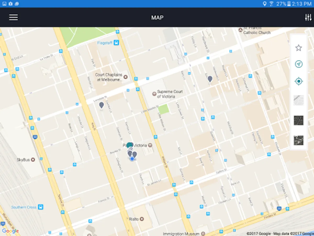314x236 pixels.
Task: Tap the 'Flagstaff' station label
Action: click(x=105, y=43)
